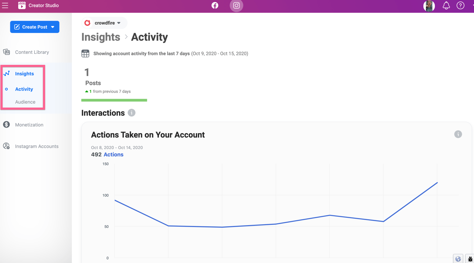This screenshot has width=474, height=263.
Task: Open the crowdfire account dropdown
Action: click(104, 23)
